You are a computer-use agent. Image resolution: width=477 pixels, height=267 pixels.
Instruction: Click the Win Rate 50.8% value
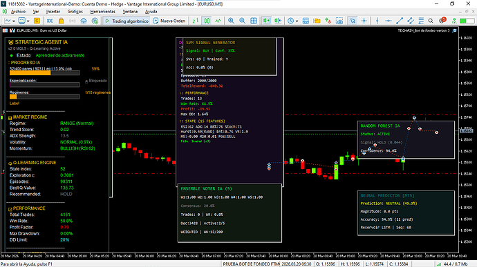coord(66,221)
